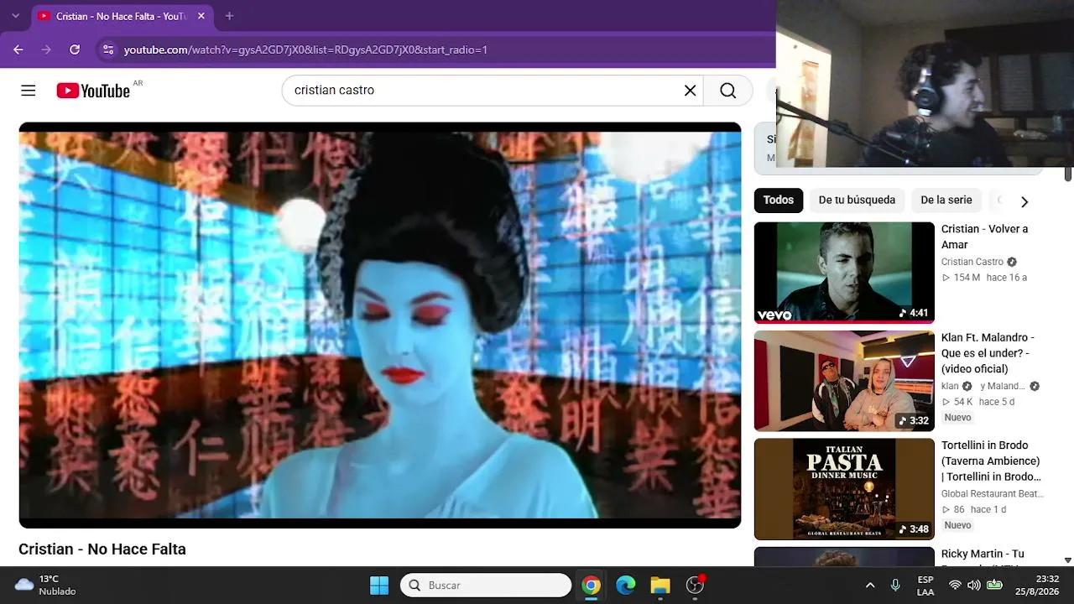Launch Microsoft Edge from the taskbar
The image size is (1074, 604).
pos(626,586)
